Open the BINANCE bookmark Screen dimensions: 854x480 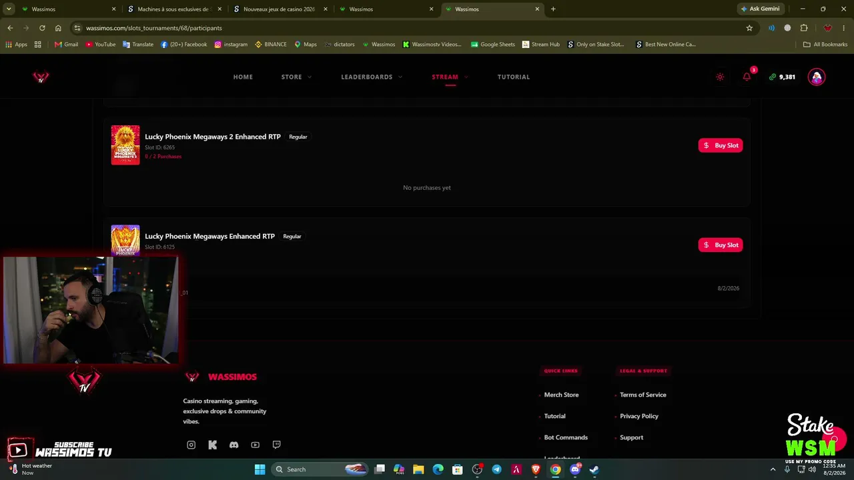tap(270, 44)
